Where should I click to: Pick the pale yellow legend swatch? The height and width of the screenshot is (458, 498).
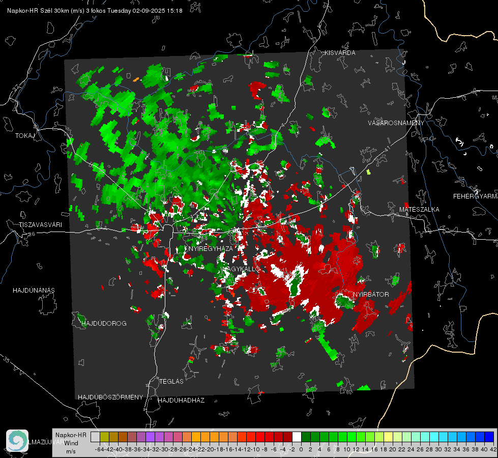(388, 437)
